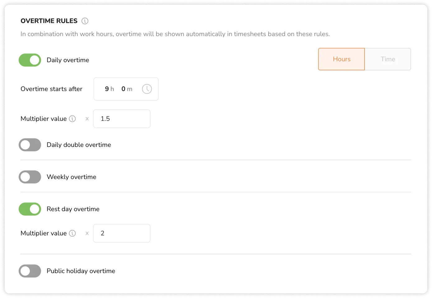
Task: Click the "Public holiday overtime" label text
Action: tap(81, 271)
